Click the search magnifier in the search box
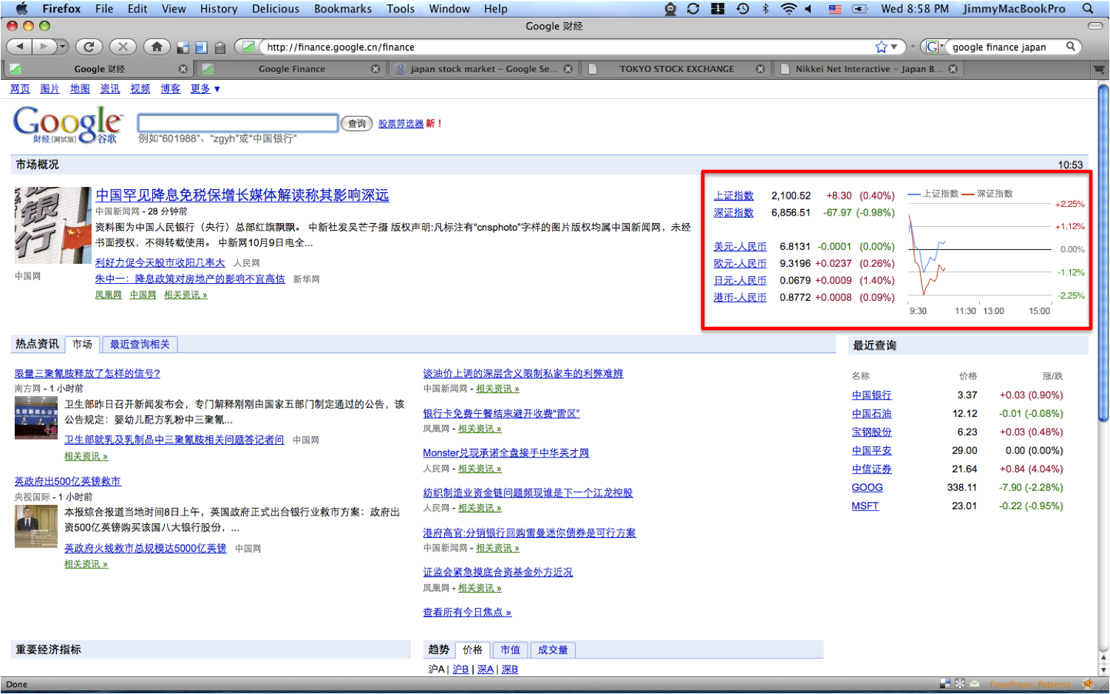This screenshot has height=694, width=1110. pyautogui.click(x=1070, y=47)
